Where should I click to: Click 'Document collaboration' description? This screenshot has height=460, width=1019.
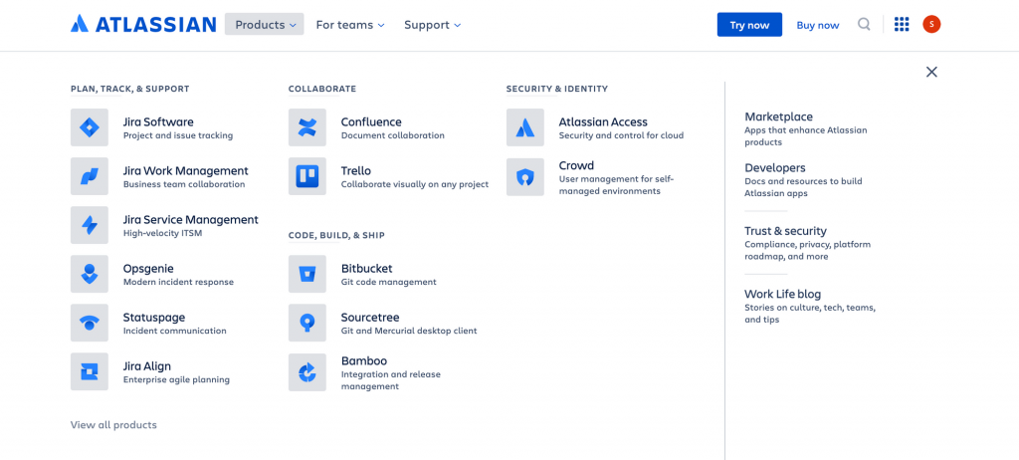(x=392, y=136)
